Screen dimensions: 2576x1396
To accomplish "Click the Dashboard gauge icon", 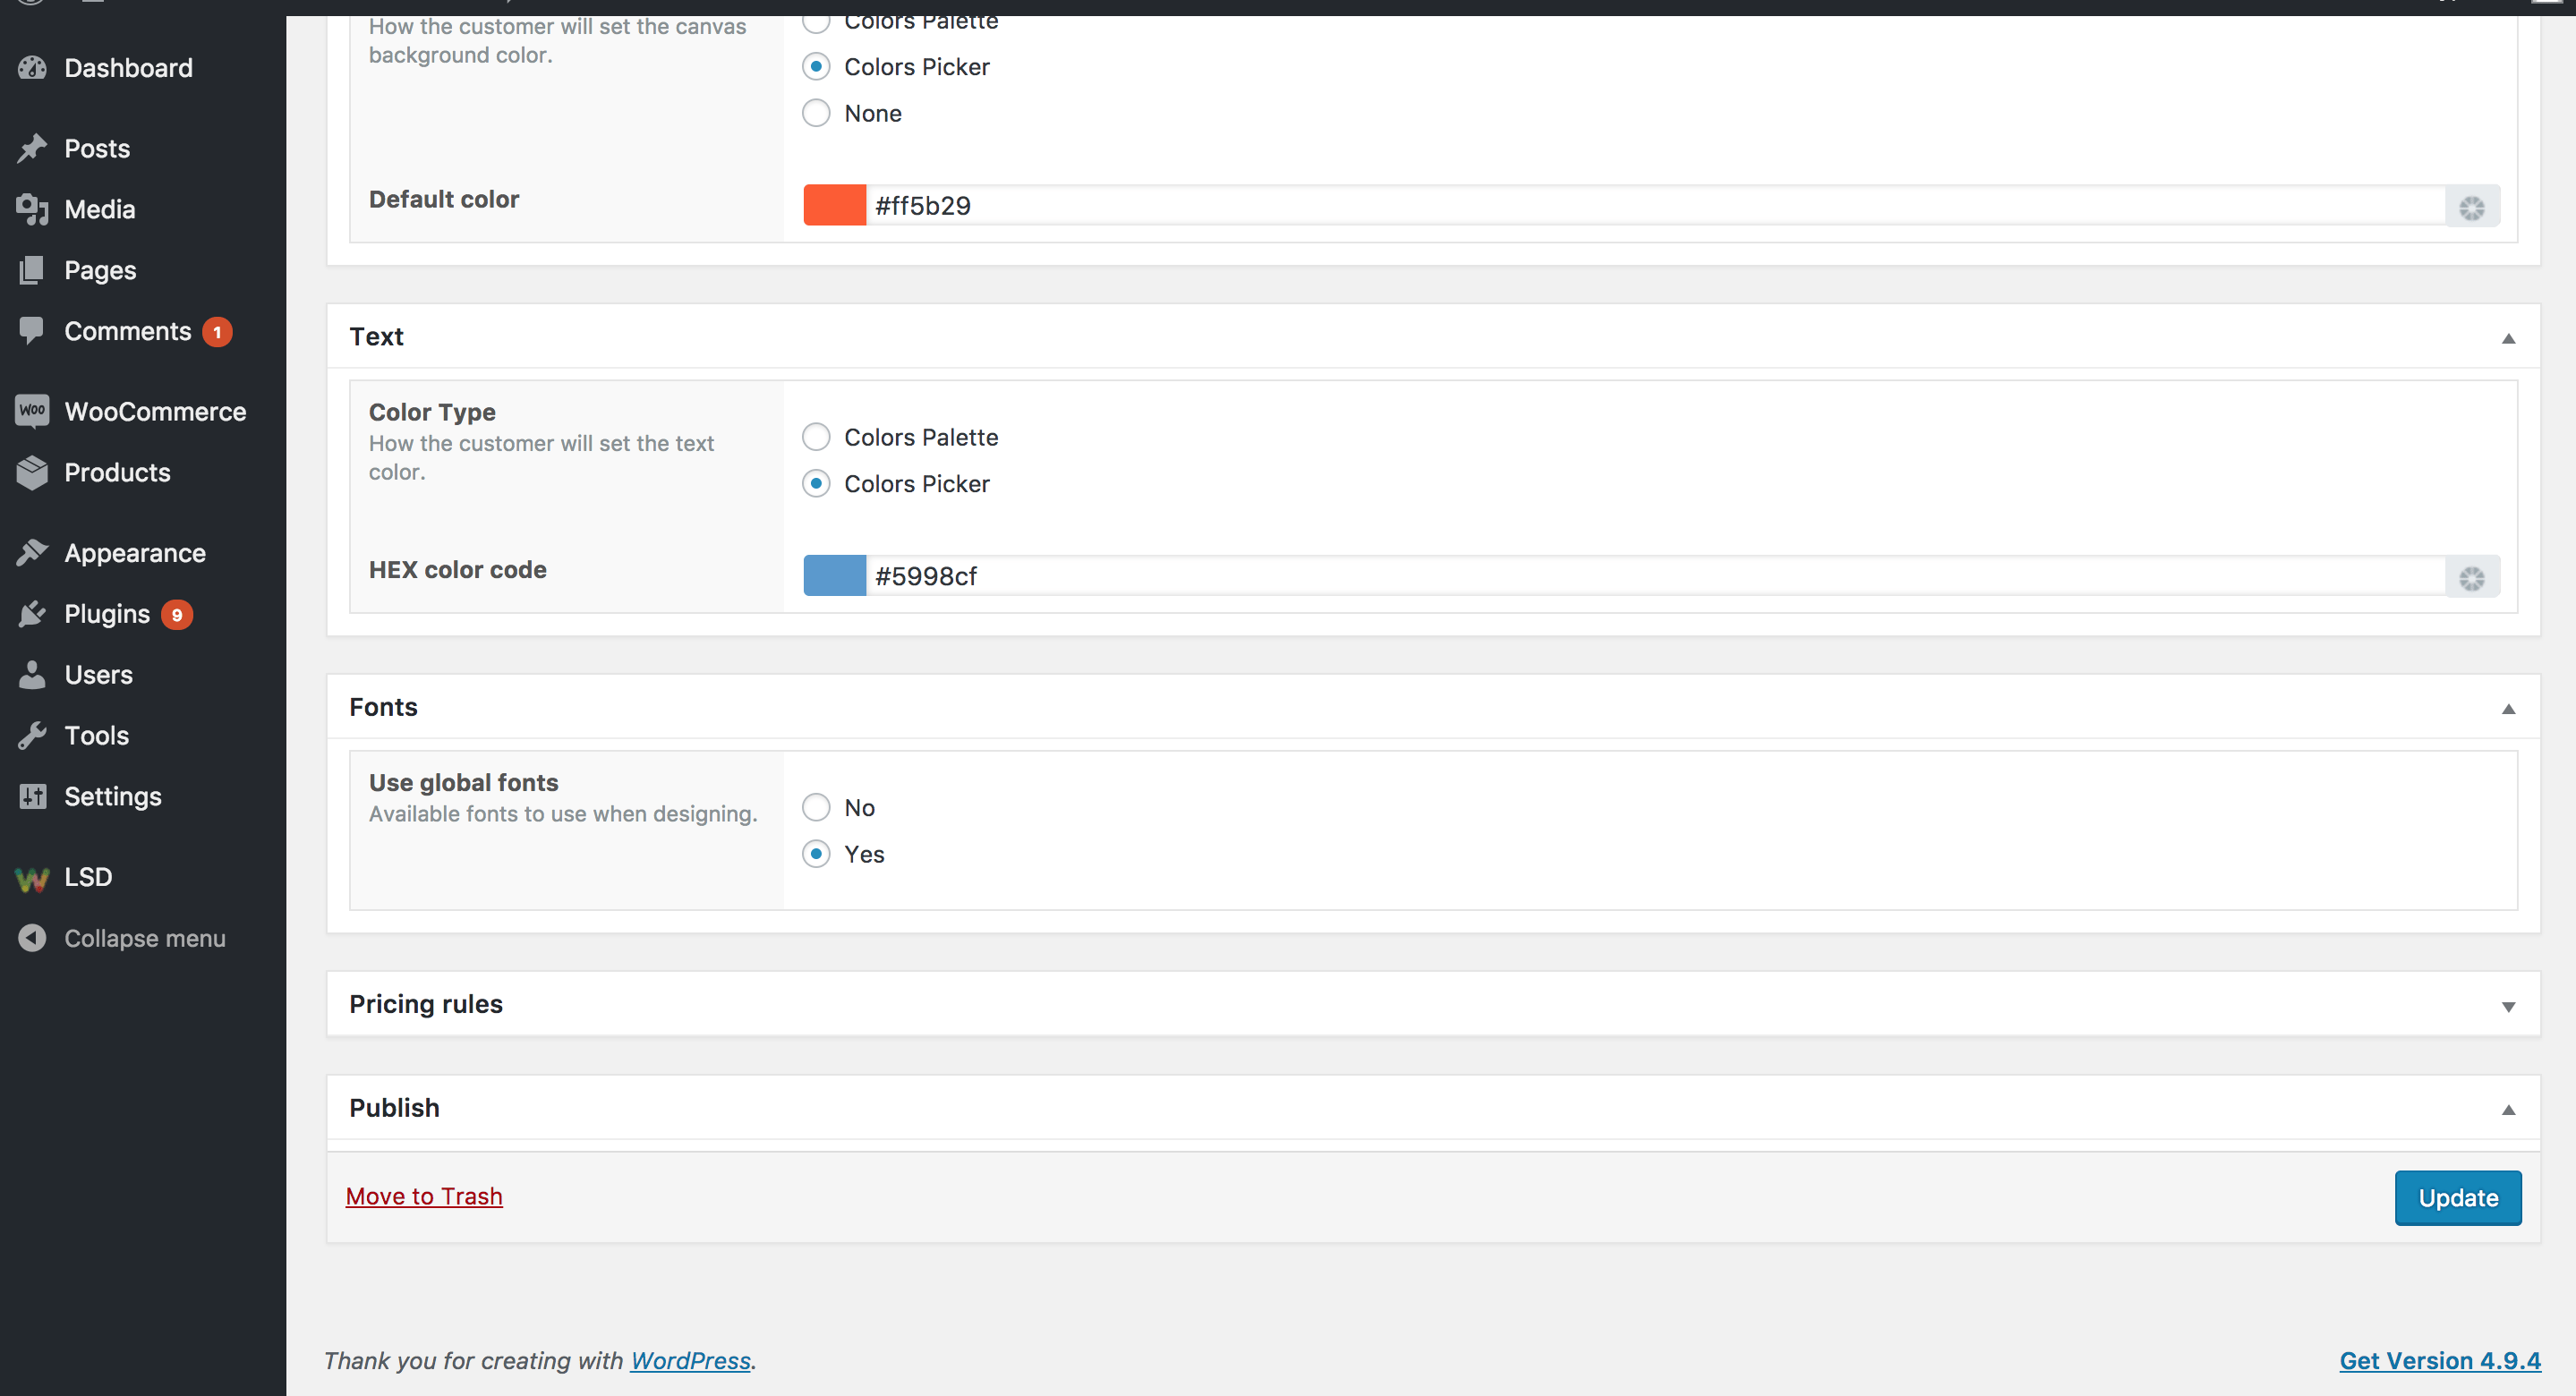I will click(32, 68).
